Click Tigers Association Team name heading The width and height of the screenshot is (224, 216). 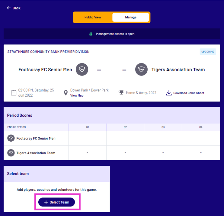pyautogui.click(x=178, y=69)
